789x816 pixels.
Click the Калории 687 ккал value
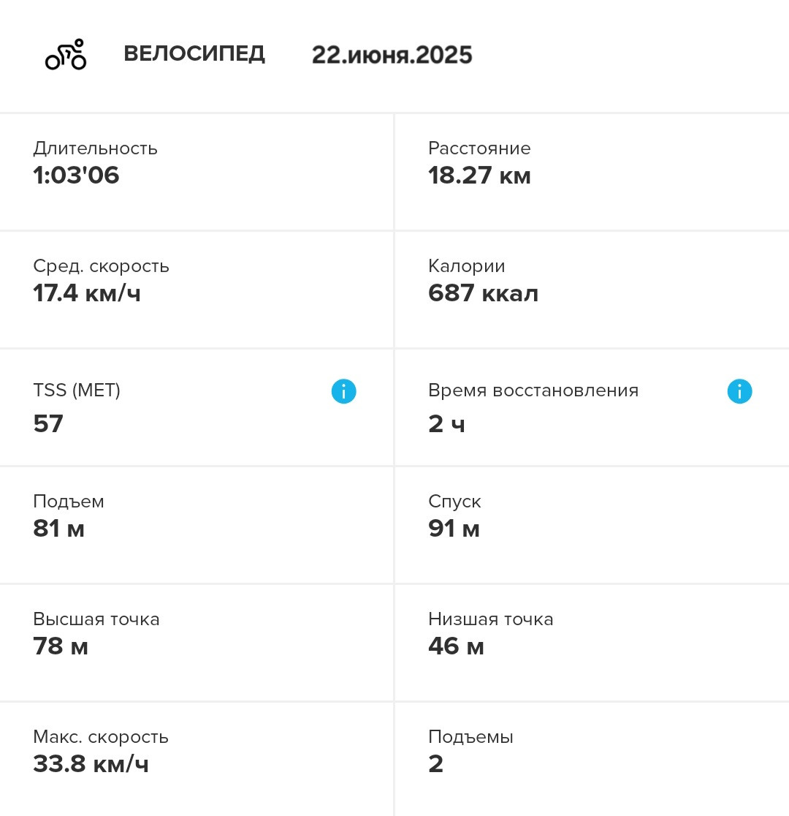(x=483, y=293)
